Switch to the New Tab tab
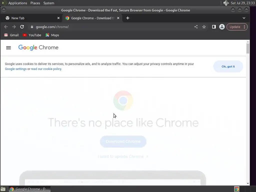Image resolution: width=256 pixels, height=192 pixels. [x=31, y=18]
